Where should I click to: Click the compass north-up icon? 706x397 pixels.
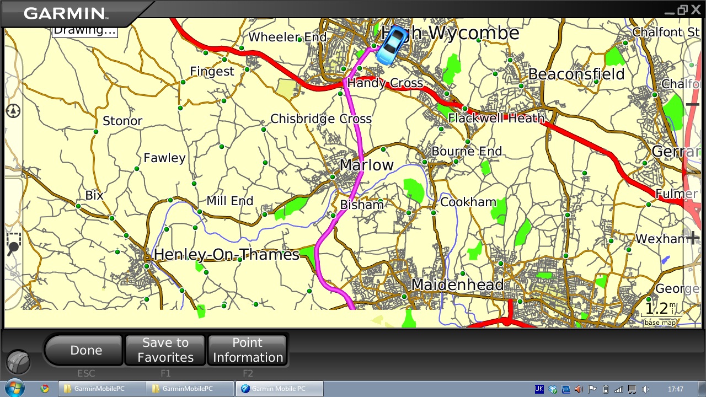point(13,111)
